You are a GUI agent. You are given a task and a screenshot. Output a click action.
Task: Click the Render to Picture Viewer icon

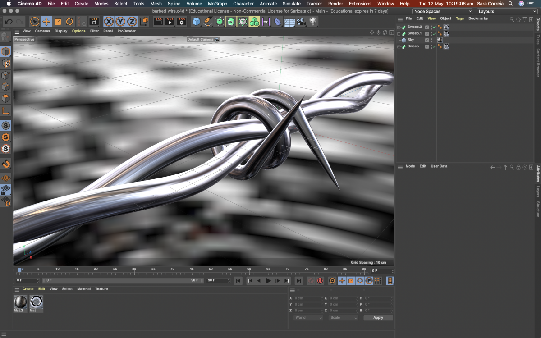pyautogui.click(x=170, y=22)
